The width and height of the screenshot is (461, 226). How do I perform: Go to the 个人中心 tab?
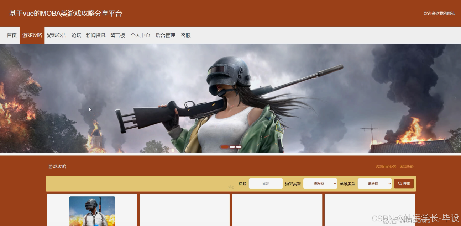[140, 36]
